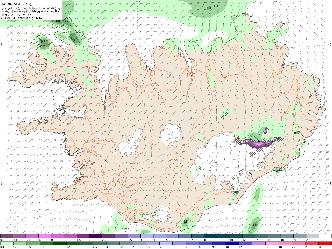The width and height of the screenshot is (332, 249).
Task: Click the '15W' longitude label
Action: (275, 1)
